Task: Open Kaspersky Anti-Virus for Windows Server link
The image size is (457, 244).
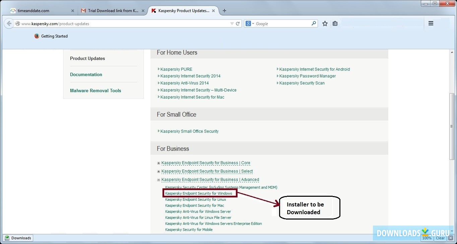Action: coord(198,211)
